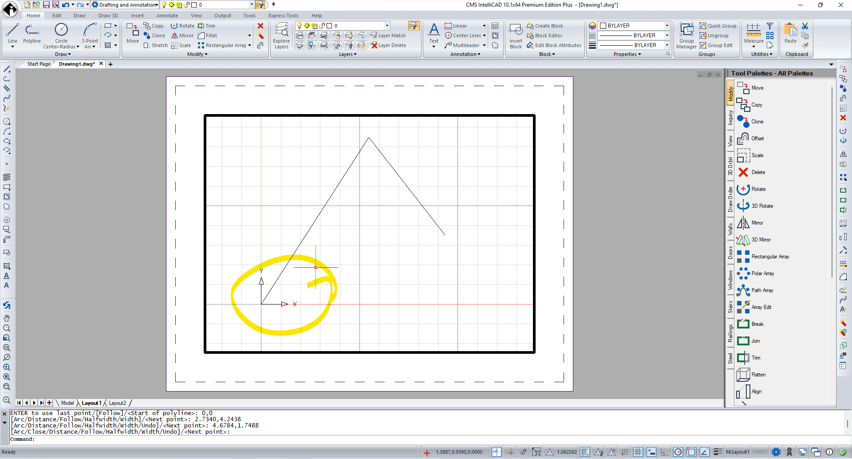Screen dimensions: 852x459
Task: Click the Group Edit button
Action: [x=716, y=45]
